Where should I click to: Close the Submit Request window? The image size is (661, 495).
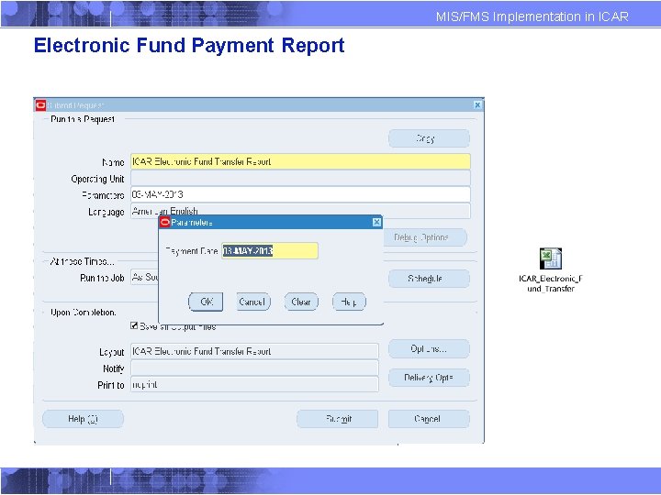pos(477,104)
